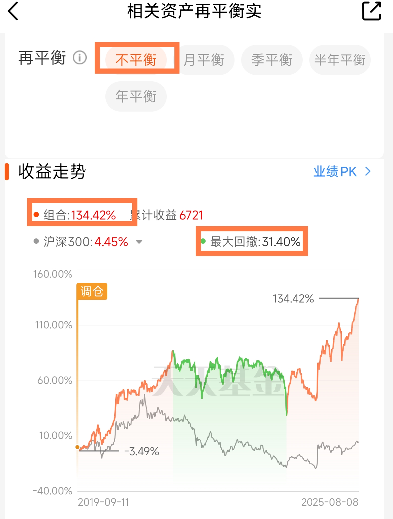
Task: Select the 不平衡 option
Action: coord(136,60)
